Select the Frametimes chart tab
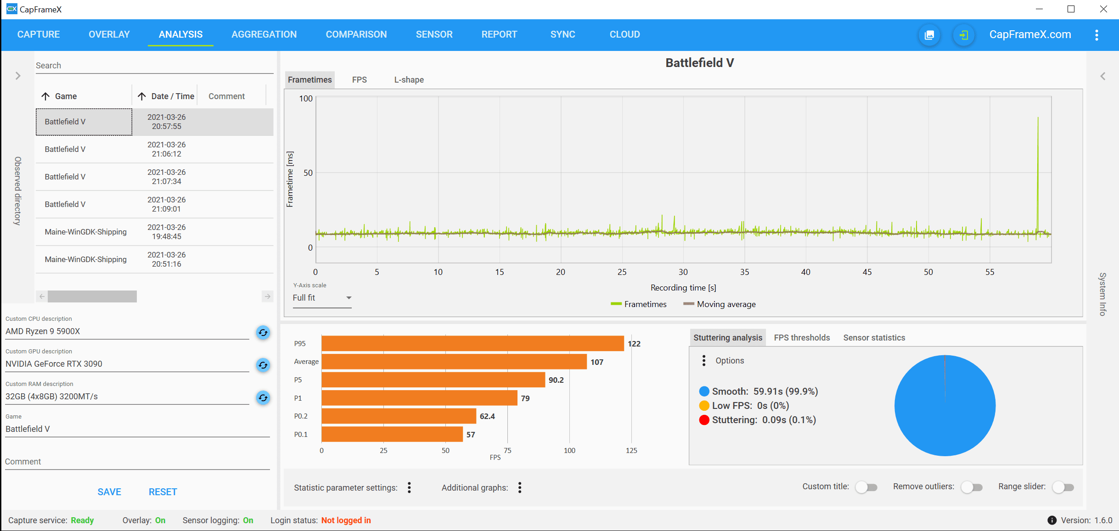 (x=310, y=80)
